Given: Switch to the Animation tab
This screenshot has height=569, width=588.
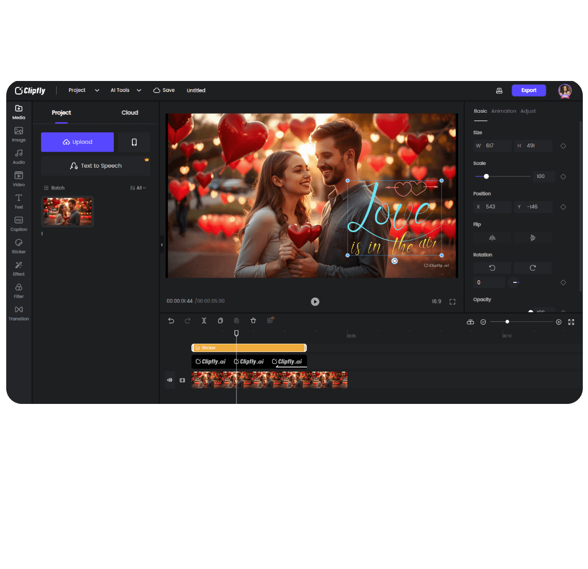Looking at the screenshot, I should coord(503,111).
